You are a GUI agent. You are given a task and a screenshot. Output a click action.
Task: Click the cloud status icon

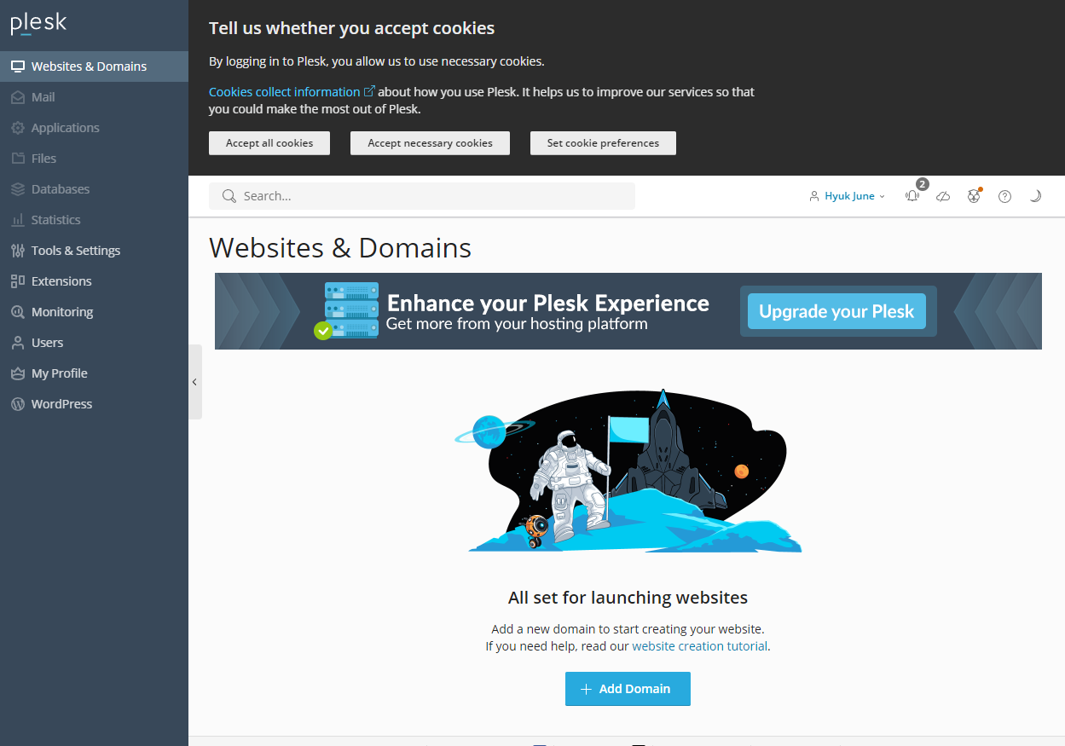(x=943, y=196)
